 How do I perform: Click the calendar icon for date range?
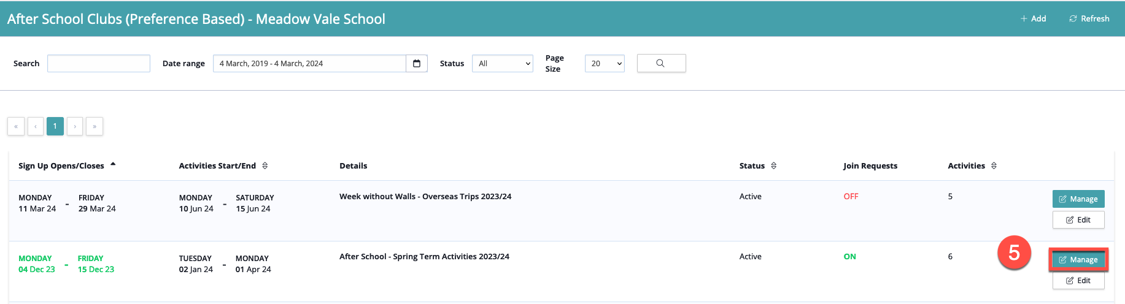point(417,63)
